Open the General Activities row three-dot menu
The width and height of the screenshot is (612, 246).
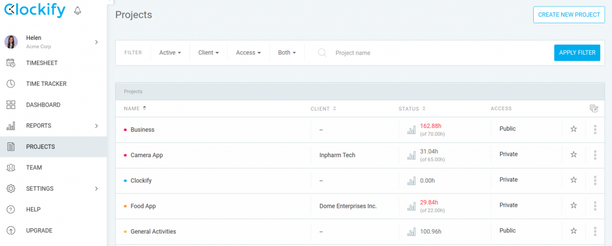(x=595, y=231)
